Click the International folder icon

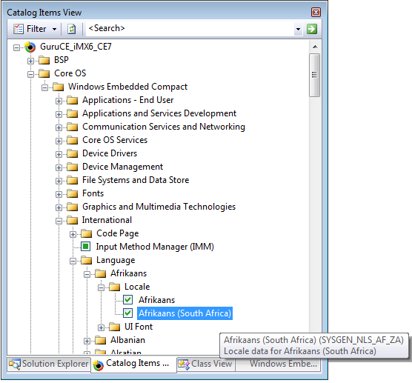[73, 220]
